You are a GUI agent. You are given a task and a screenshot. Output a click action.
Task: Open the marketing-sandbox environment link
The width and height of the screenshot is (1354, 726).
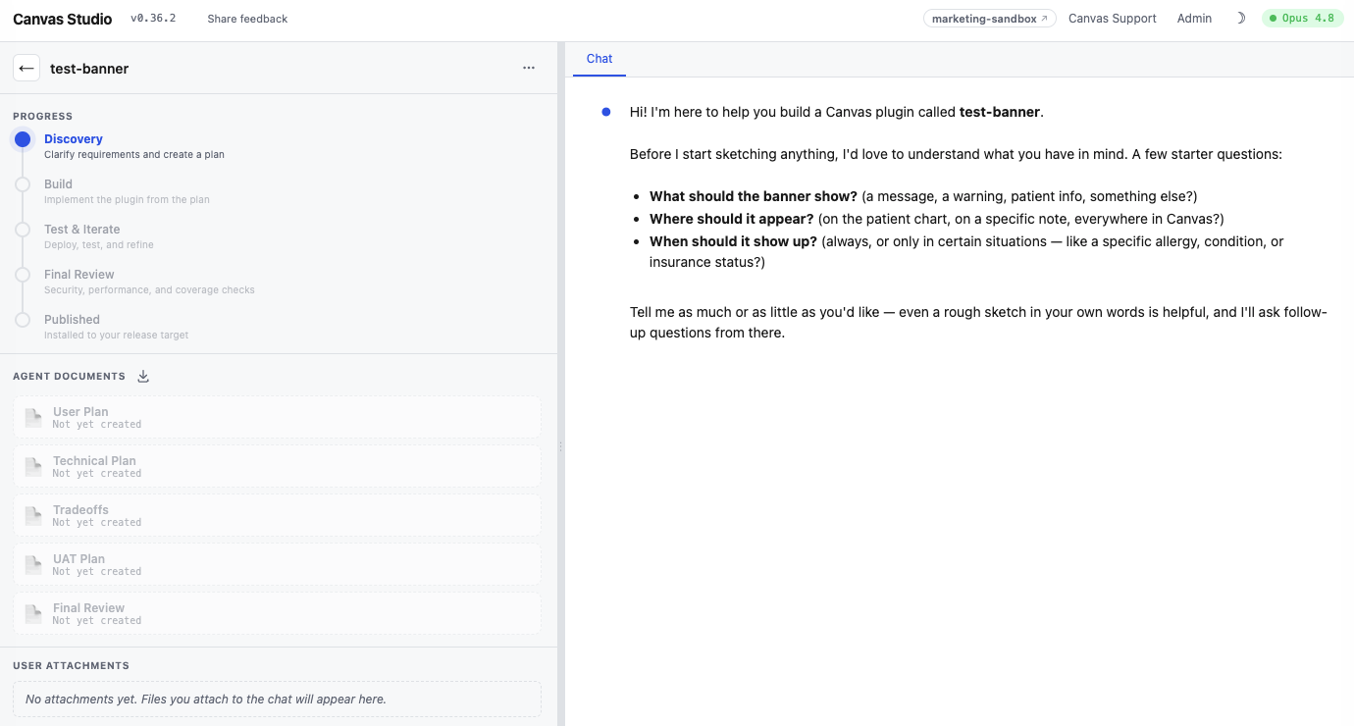coord(989,18)
